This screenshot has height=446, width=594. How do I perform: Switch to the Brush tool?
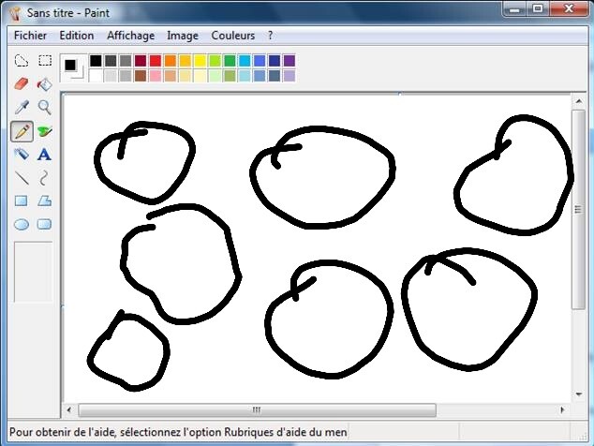(x=44, y=130)
